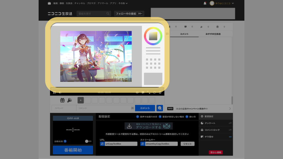Switch to the おすすめ生放送 tab
This screenshot has height=159, width=283.
[213, 34]
